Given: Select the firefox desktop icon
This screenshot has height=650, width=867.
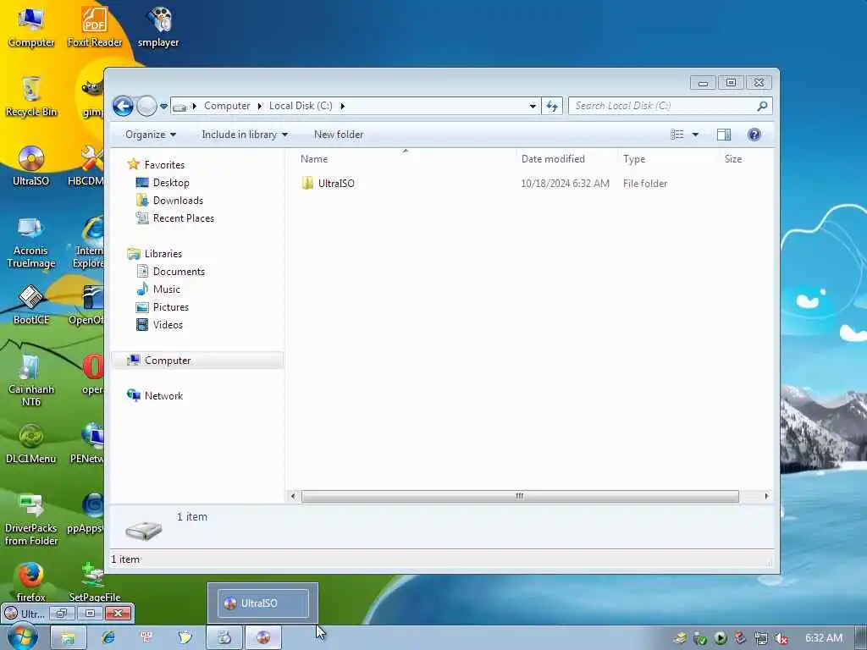Looking at the screenshot, I should coord(31,582).
